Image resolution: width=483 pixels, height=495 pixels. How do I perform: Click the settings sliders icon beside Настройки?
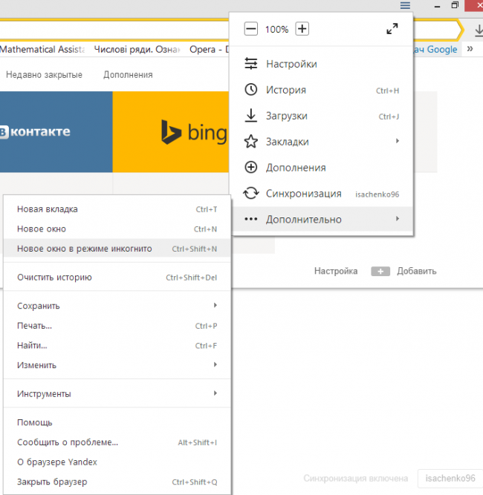click(251, 64)
